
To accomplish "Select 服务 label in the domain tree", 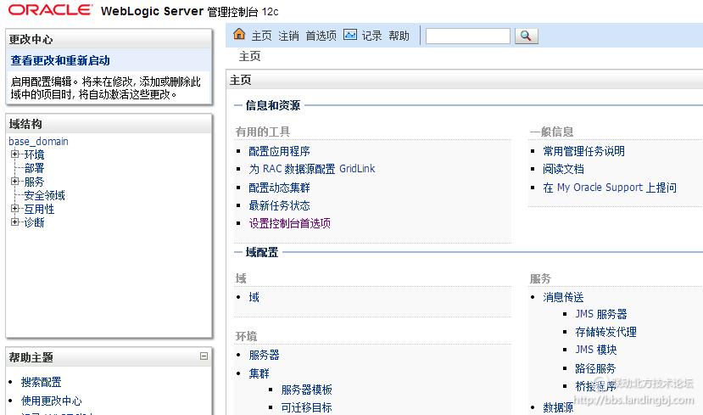I will pos(35,182).
